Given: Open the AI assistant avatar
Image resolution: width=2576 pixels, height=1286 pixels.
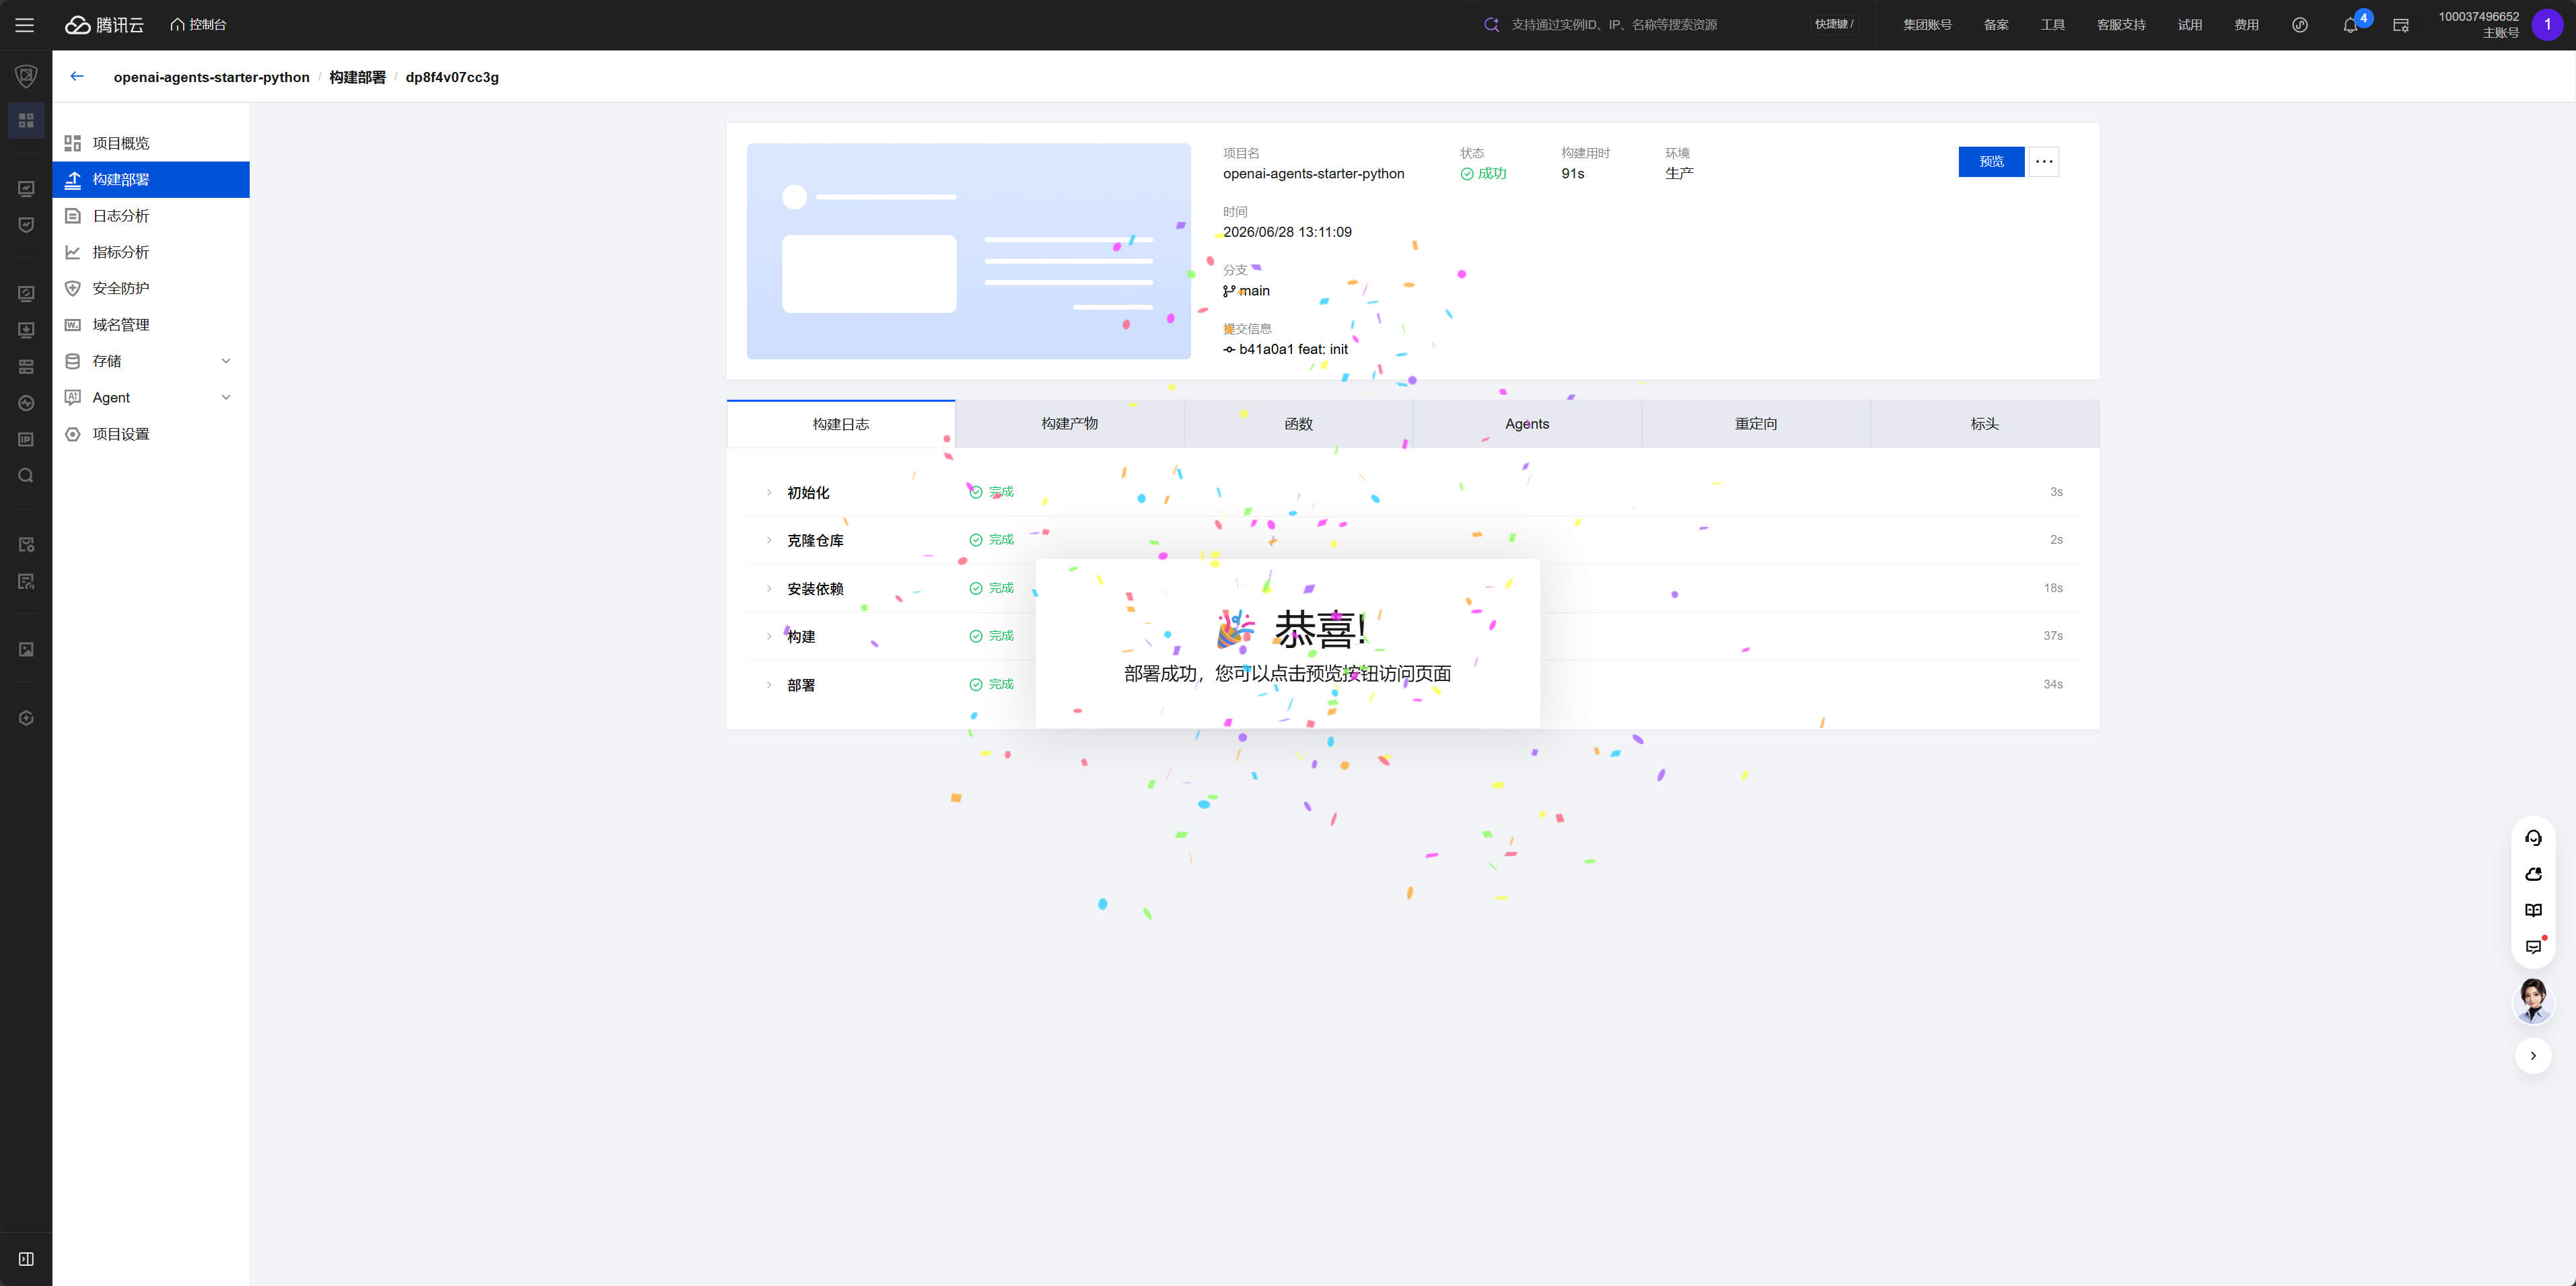Looking at the screenshot, I should tap(2533, 1001).
